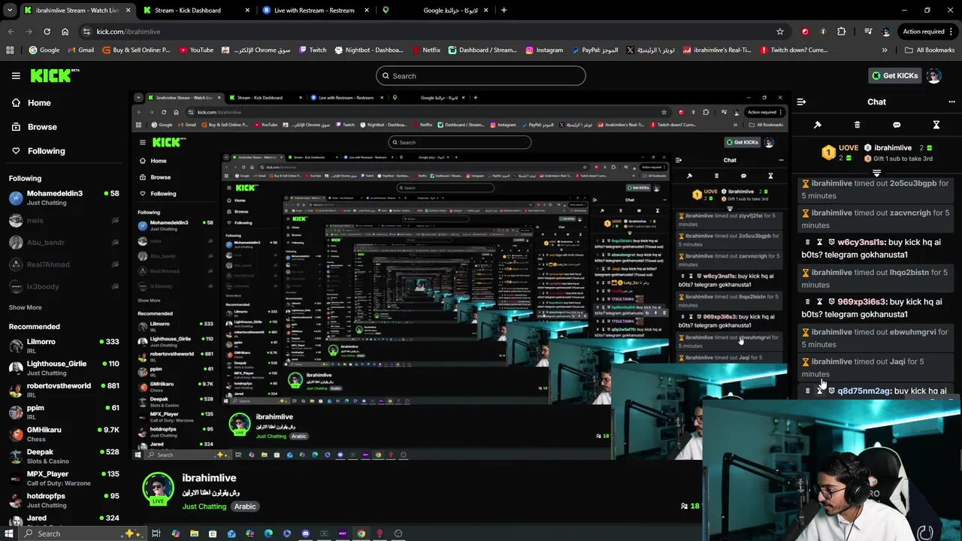This screenshot has width=962, height=541.
Task: Expand Show More in Following list
Action: [x=25, y=307]
